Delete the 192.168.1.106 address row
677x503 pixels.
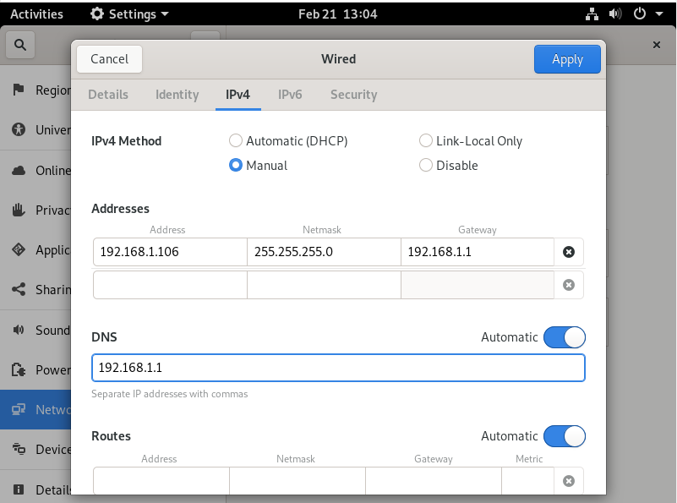click(x=569, y=252)
